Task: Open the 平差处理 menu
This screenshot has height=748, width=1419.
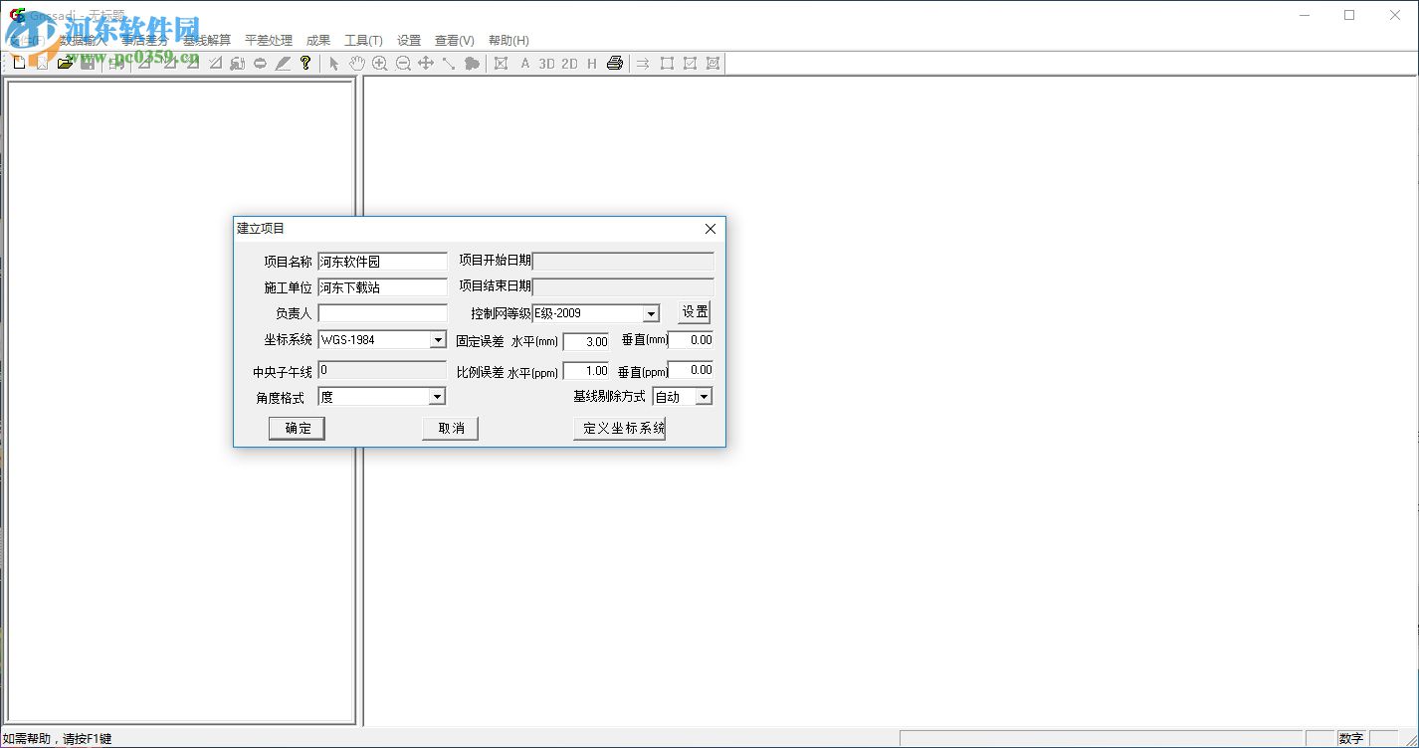Action: pos(269,41)
